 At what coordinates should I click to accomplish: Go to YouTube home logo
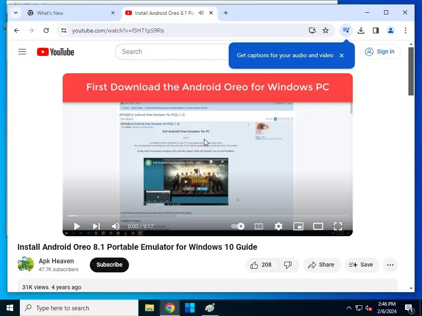[x=56, y=52]
